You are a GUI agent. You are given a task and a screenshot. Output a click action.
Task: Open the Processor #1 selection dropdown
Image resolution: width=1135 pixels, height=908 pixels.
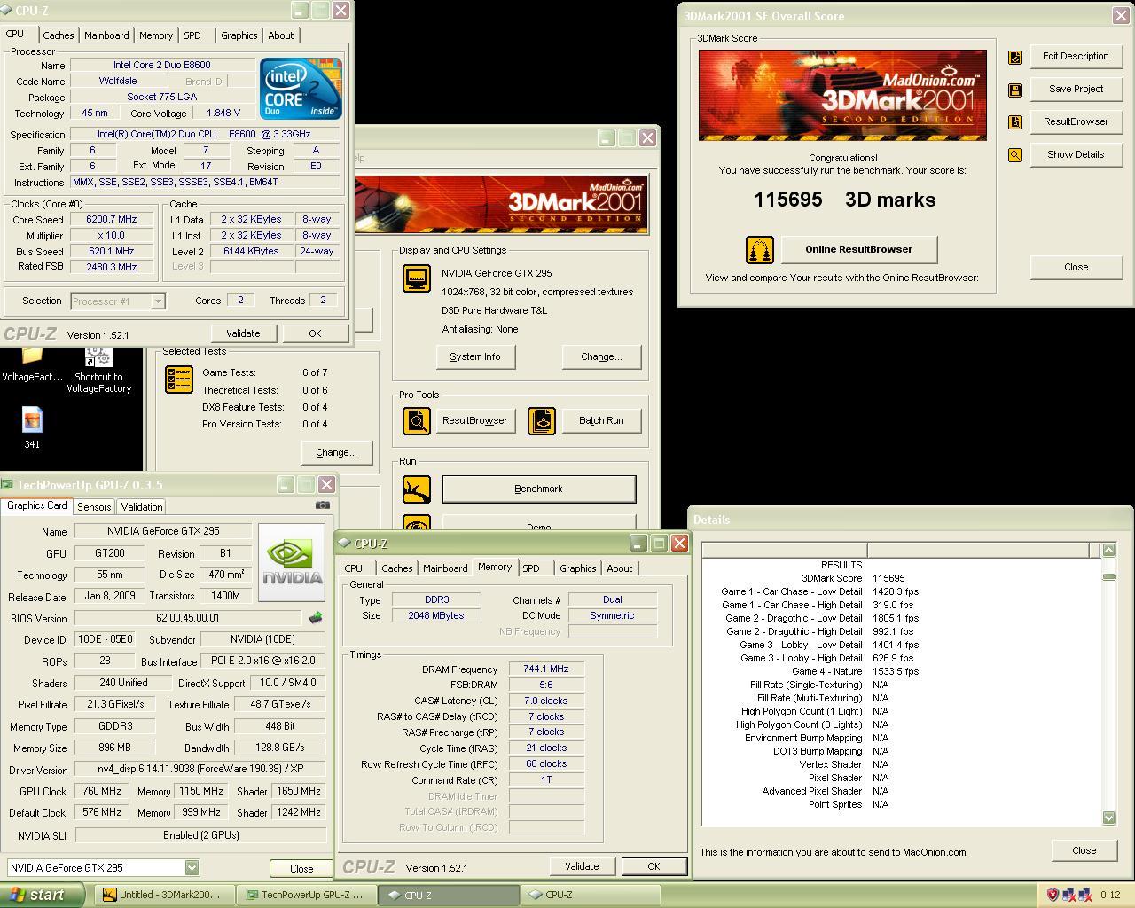point(157,301)
